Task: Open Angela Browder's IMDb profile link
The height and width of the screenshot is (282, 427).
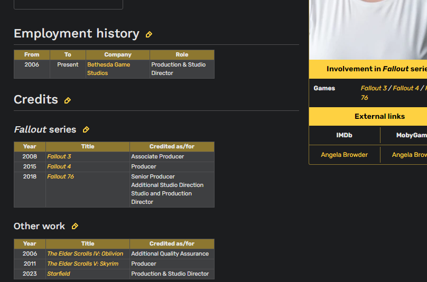Action: point(344,155)
